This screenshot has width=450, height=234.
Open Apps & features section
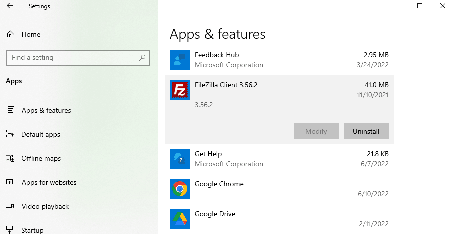click(x=46, y=111)
